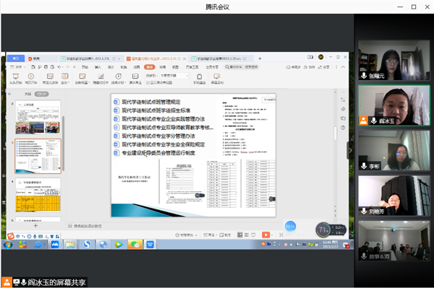Viewport: 434px width, 288px height.
Task: Click the phone remote control icon
Action: pyautogui.click(x=200, y=79)
